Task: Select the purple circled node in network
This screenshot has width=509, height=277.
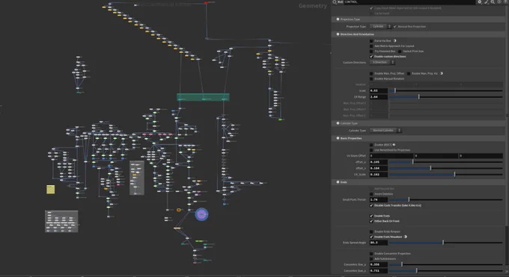Action: click(x=201, y=214)
